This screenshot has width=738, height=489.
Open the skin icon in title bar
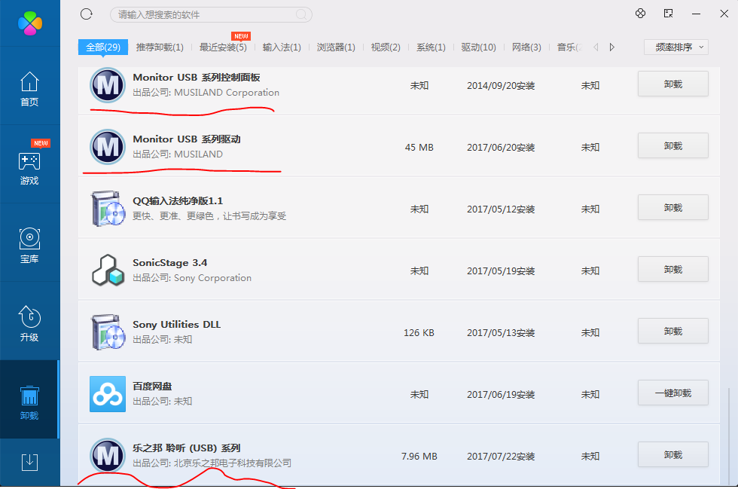tap(640, 14)
